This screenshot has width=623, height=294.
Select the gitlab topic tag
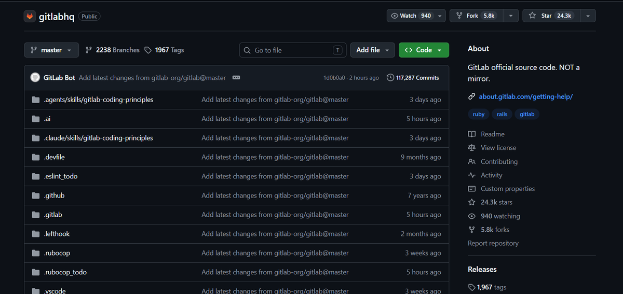pos(527,114)
